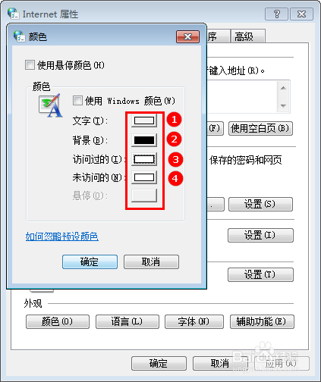Open the 语言 languages button
This screenshot has width=321, height=382.
(127, 321)
